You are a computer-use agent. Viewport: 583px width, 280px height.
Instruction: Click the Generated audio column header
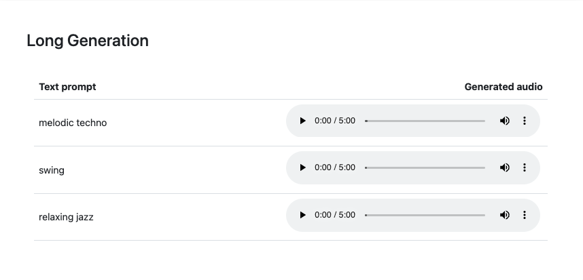pos(503,87)
